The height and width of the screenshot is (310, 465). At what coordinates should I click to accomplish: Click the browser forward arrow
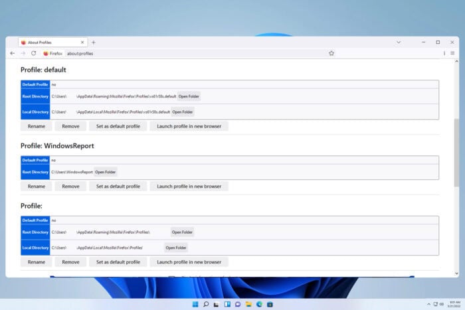point(23,53)
